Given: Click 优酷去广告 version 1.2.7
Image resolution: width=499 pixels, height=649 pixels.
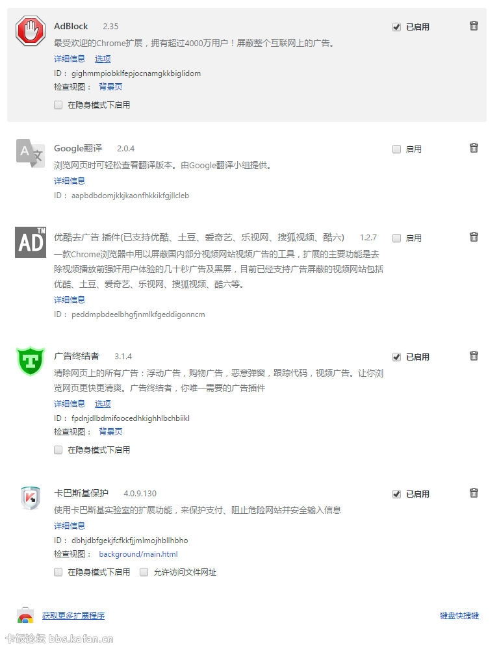Looking at the screenshot, I should click(368, 238).
